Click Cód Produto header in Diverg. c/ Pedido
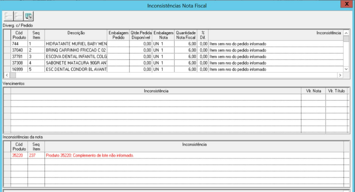 point(20,35)
